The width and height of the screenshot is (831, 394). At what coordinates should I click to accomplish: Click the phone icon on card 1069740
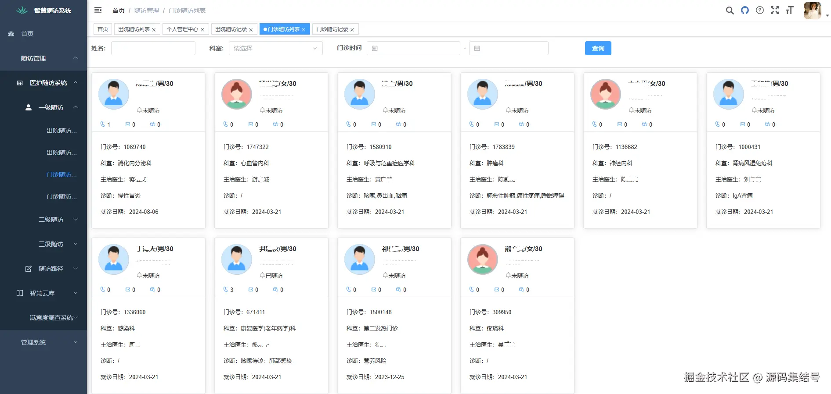103,124
